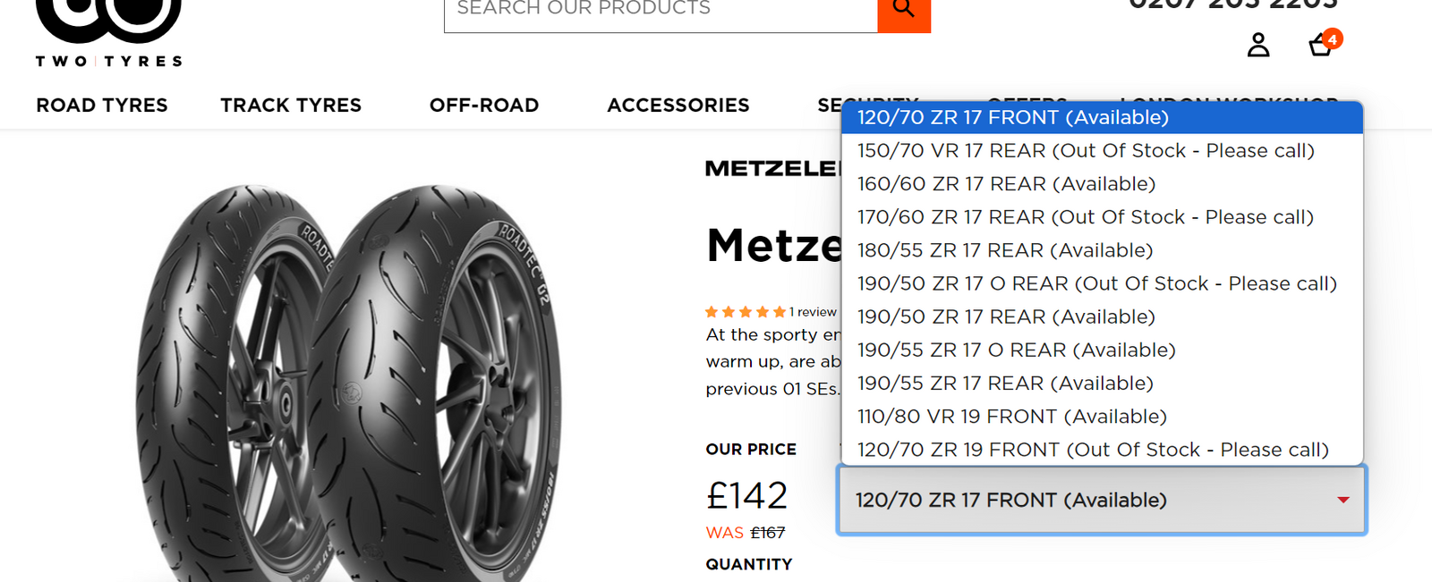Open the Road Tyres menu

pyautogui.click(x=102, y=105)
